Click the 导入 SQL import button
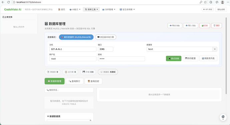 point(191,26)
